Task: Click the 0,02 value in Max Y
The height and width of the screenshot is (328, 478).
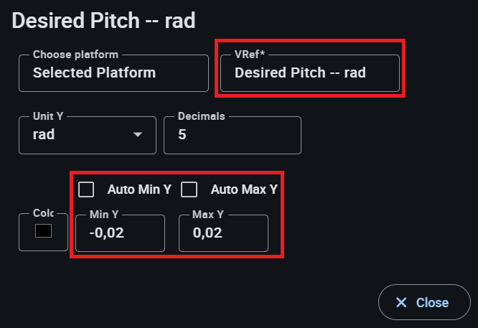Action: [x=207, y=233]
